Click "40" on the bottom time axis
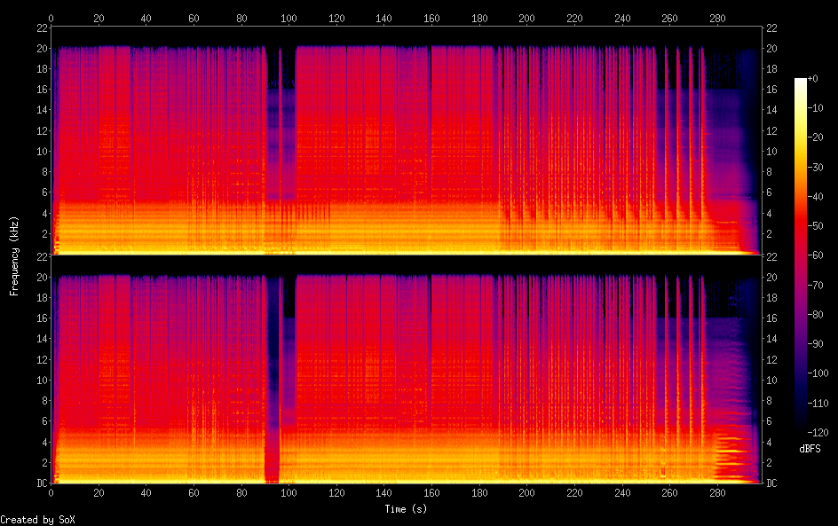This screenshot has height=526, width=838. [146, 492]
